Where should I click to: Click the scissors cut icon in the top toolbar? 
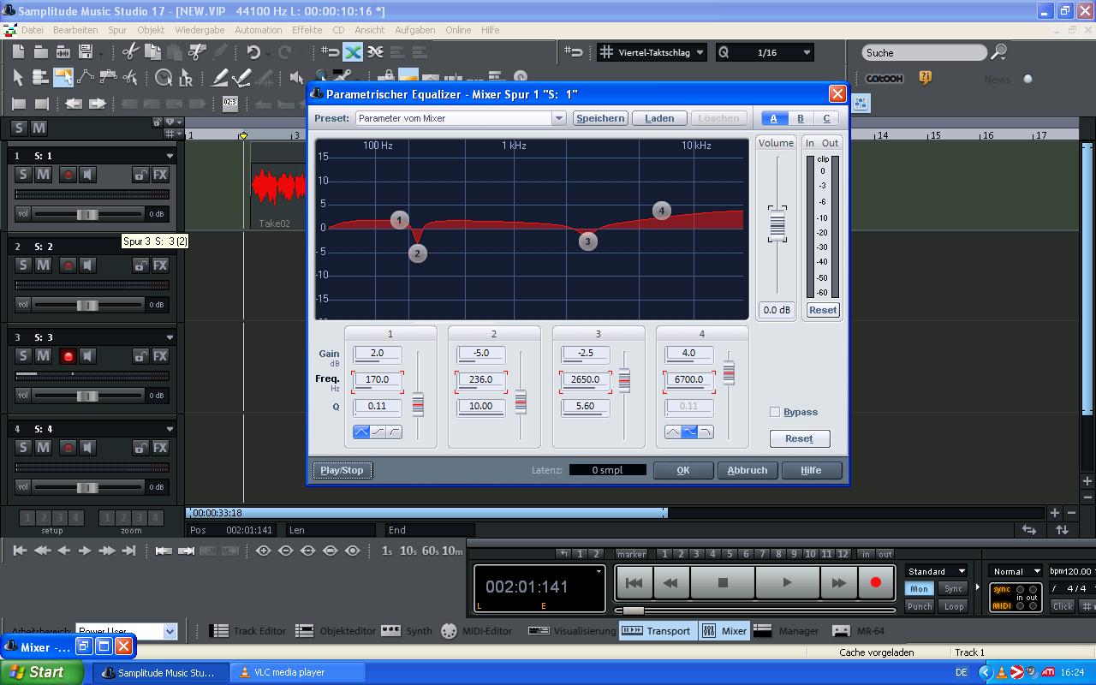[x=130, y=52]
